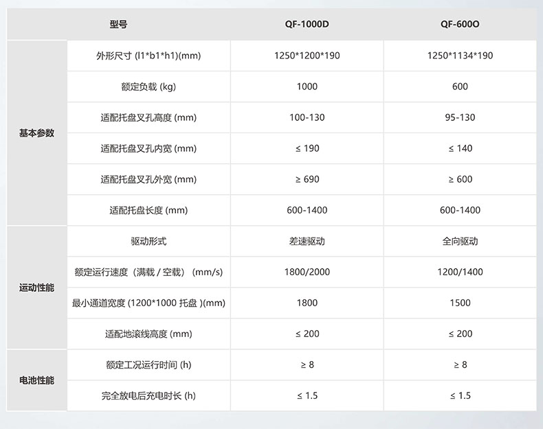Select the 适配托盘叉孔内宽 (mm) label
This screenshot has width=543, height=429.
(x=148, y=148)
